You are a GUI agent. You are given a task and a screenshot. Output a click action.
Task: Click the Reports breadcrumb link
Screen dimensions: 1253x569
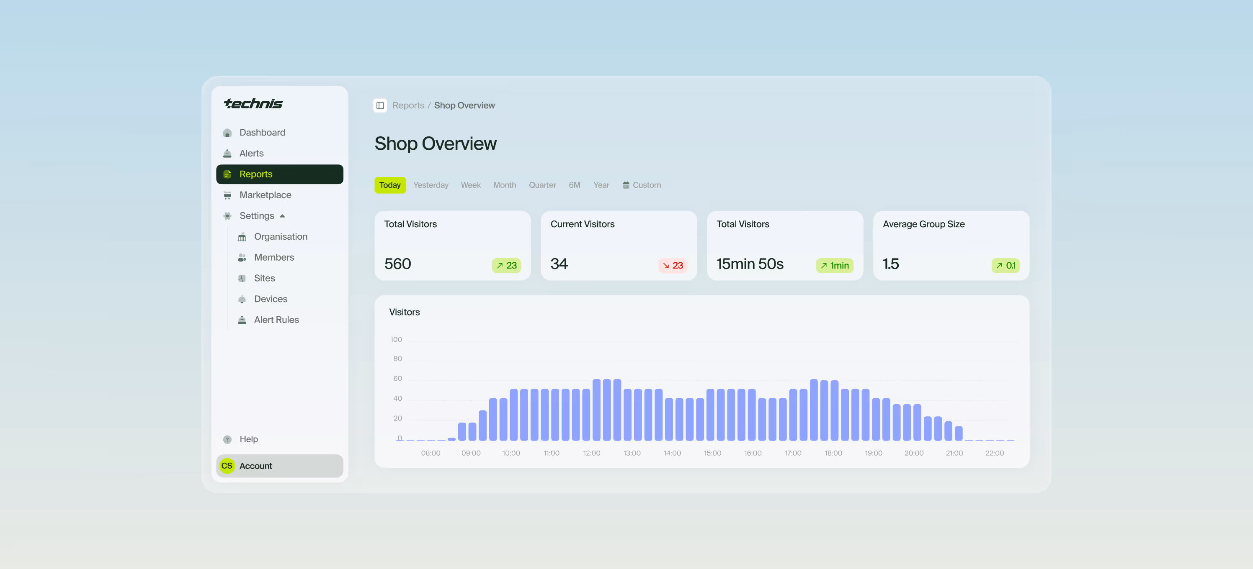point(407,105)
